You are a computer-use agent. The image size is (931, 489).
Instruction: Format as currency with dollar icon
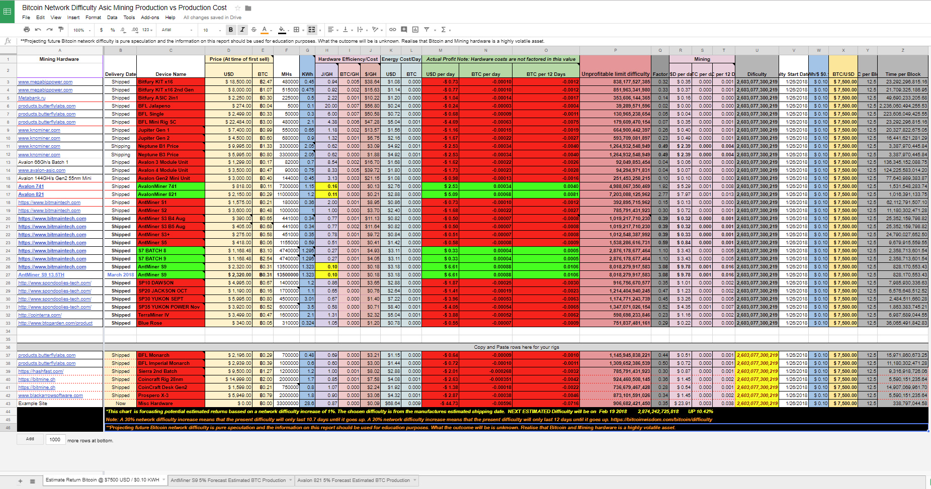(101, 30)
